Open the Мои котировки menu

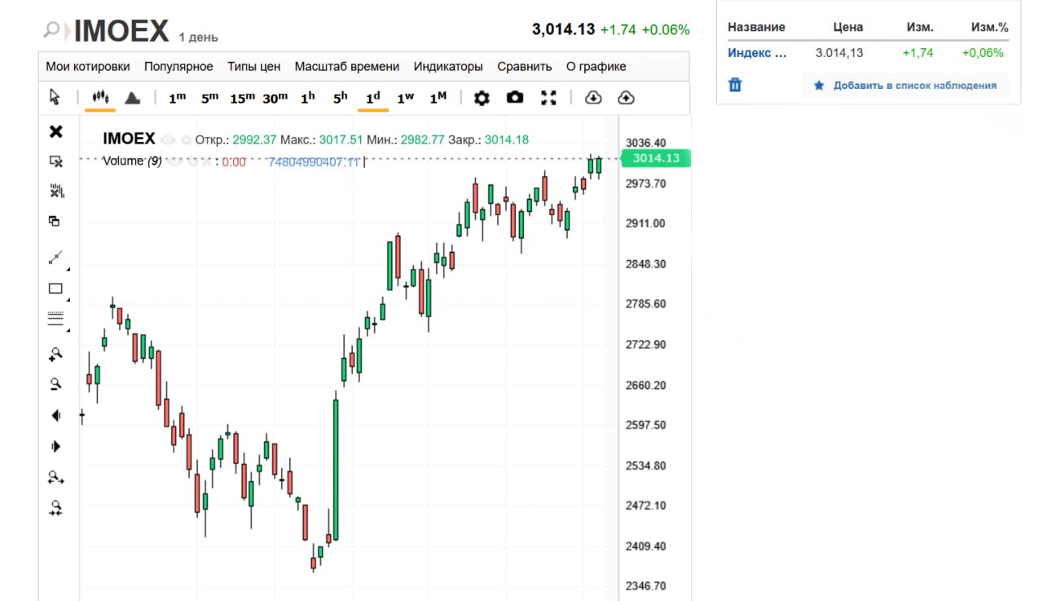(x=88, y=67)
